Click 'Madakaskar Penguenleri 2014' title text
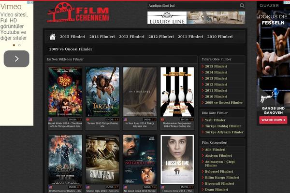The image size is (290, 193). point(177,124)
